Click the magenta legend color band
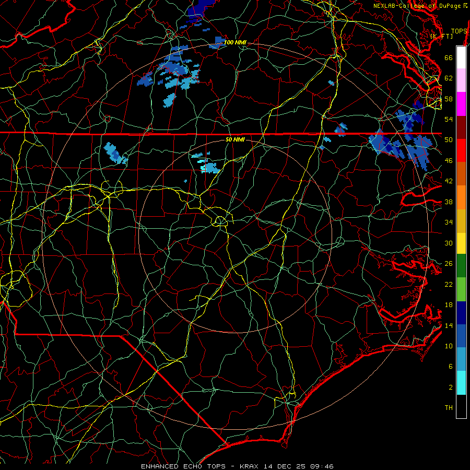 coord(461,104)
